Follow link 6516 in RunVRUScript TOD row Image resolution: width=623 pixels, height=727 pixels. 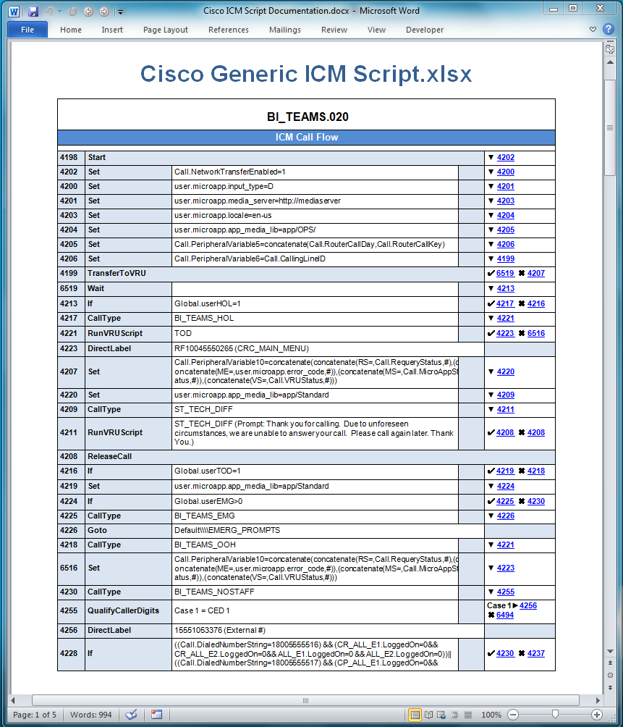[x=536, y=333]
